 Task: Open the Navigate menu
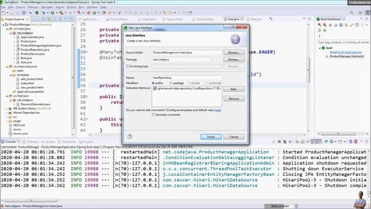coord(47,7)
